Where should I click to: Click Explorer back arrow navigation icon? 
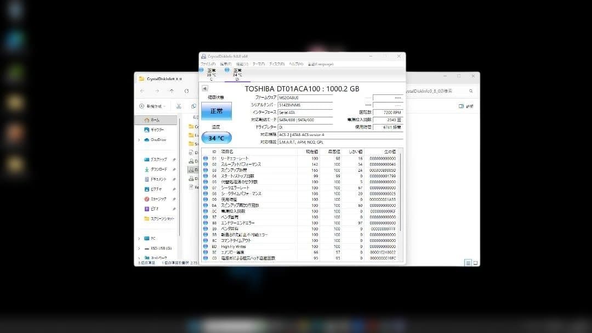click(x=143, y=91)
